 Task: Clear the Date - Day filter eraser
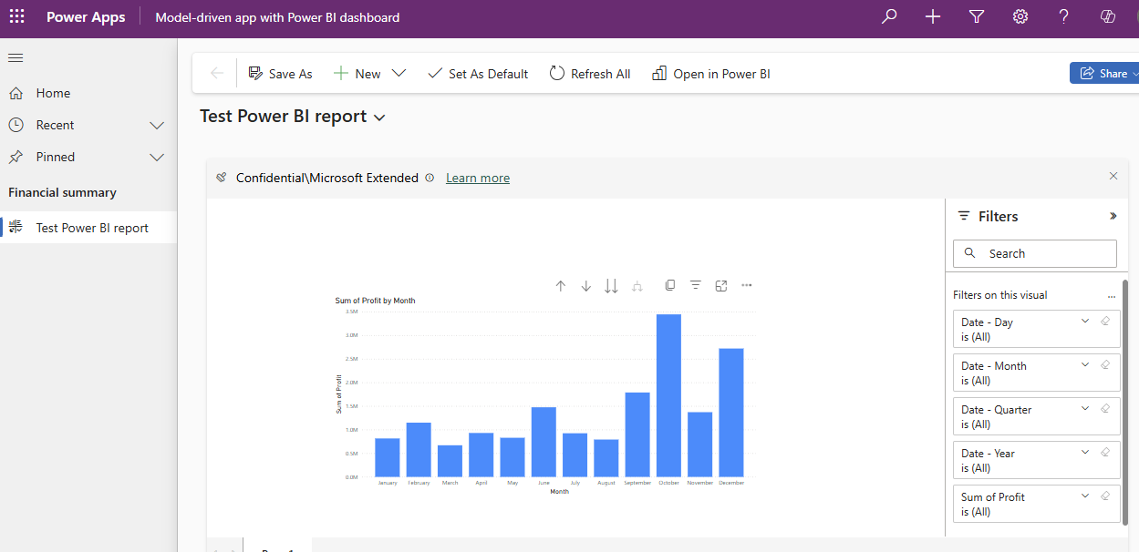(x=1105, y=322)
